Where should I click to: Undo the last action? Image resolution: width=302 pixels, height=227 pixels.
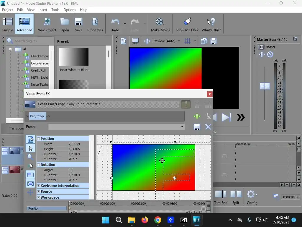tap(115, 24)
